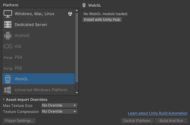
Task: Click the Unity logo on the active platform
Action: point(70,14)
